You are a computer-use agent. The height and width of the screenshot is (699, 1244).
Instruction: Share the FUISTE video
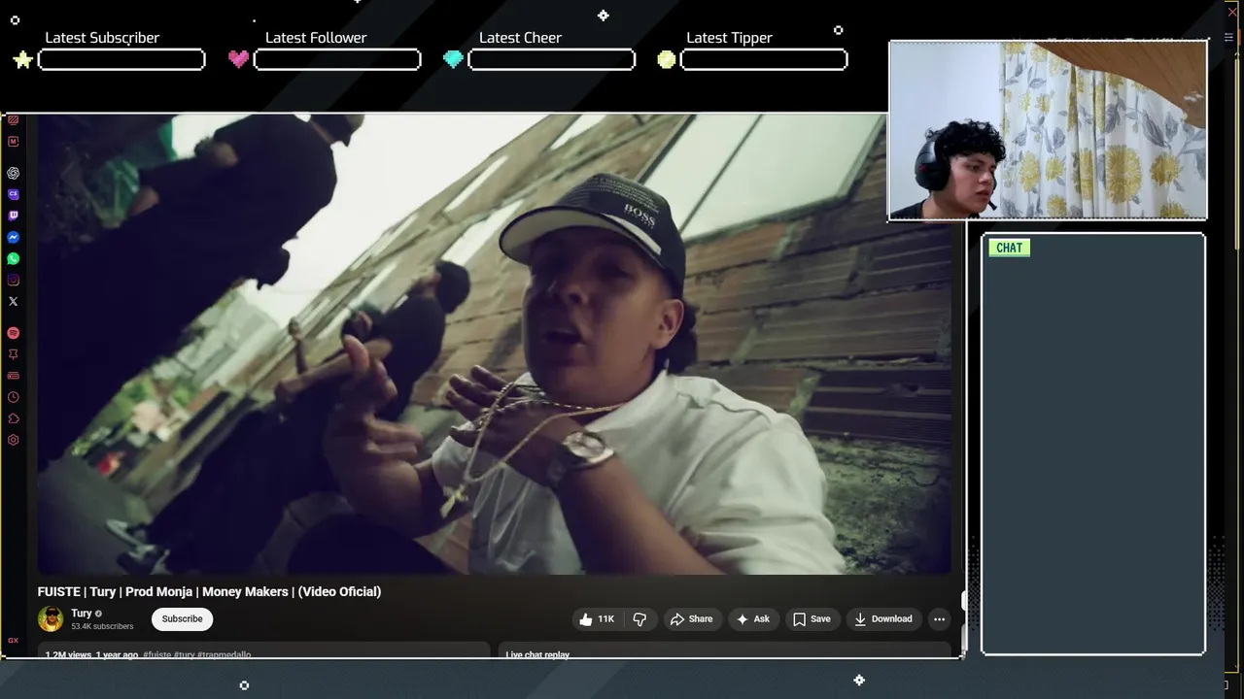[691, 619]
